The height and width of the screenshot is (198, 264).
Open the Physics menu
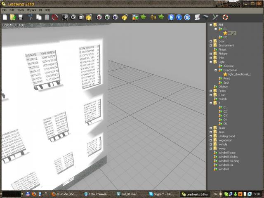[31, 10]
